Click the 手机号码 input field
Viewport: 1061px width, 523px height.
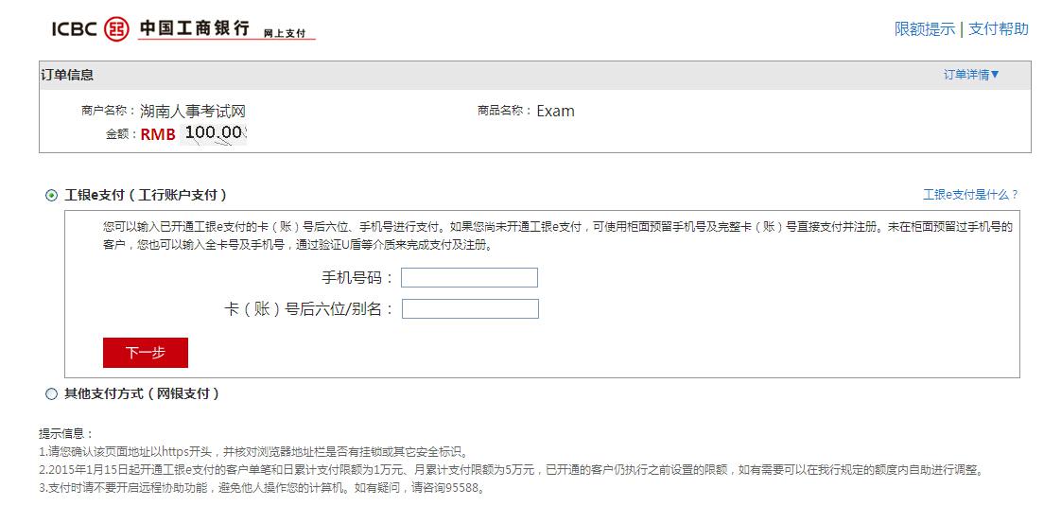pos(469,277)
